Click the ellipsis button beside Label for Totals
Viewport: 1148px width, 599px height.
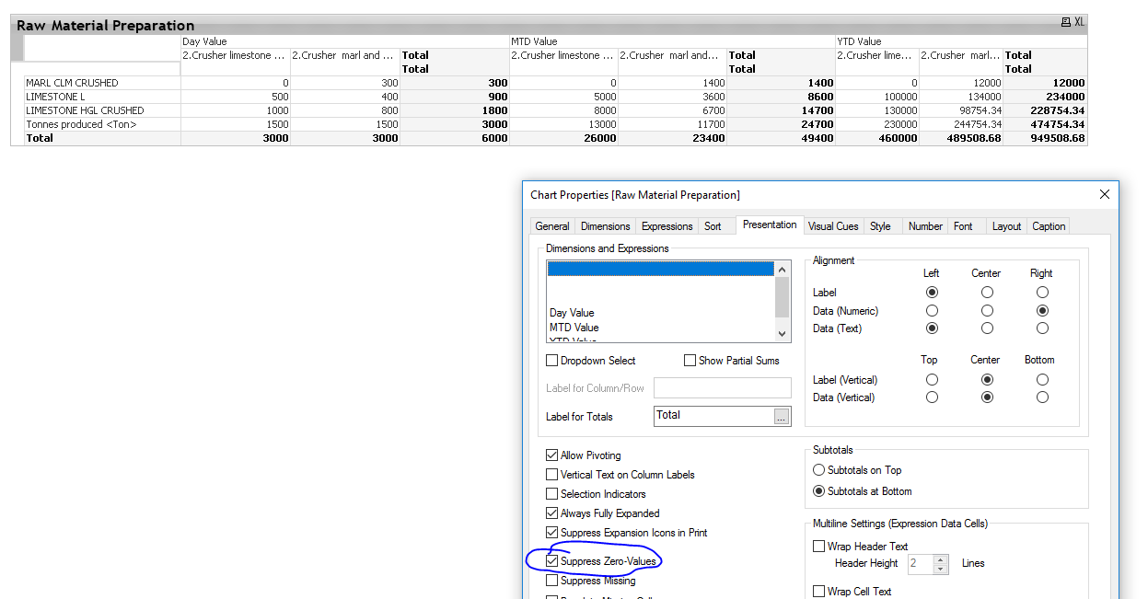point(782,417)
